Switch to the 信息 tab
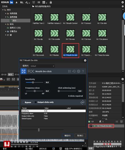The width and height of the screenshot is (125, 150). point(91,149)
